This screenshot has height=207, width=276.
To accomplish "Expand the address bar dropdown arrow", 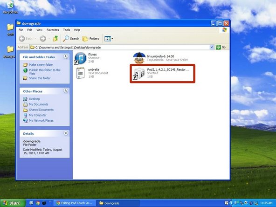I will tap(212, 47).
